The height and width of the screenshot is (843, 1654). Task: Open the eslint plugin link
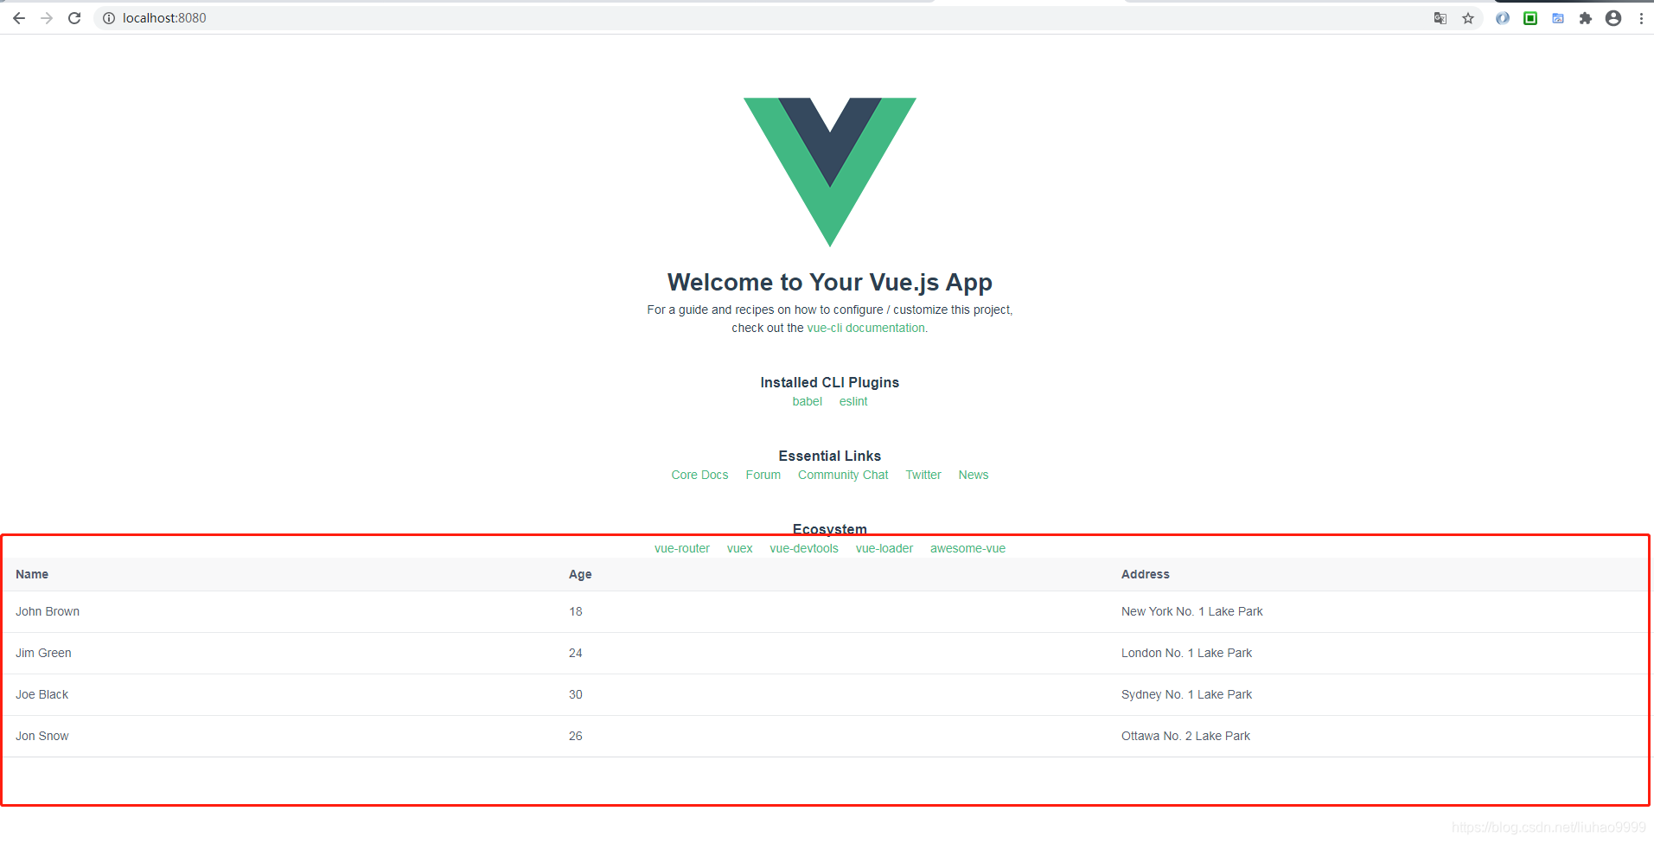853,402
